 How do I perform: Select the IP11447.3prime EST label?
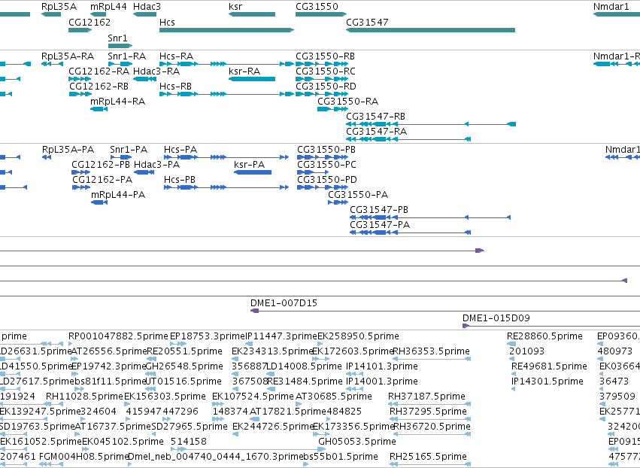tap(281, 336)
